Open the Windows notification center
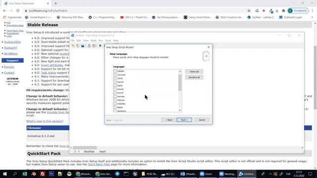The image size is (317, 178). point(311,174)
